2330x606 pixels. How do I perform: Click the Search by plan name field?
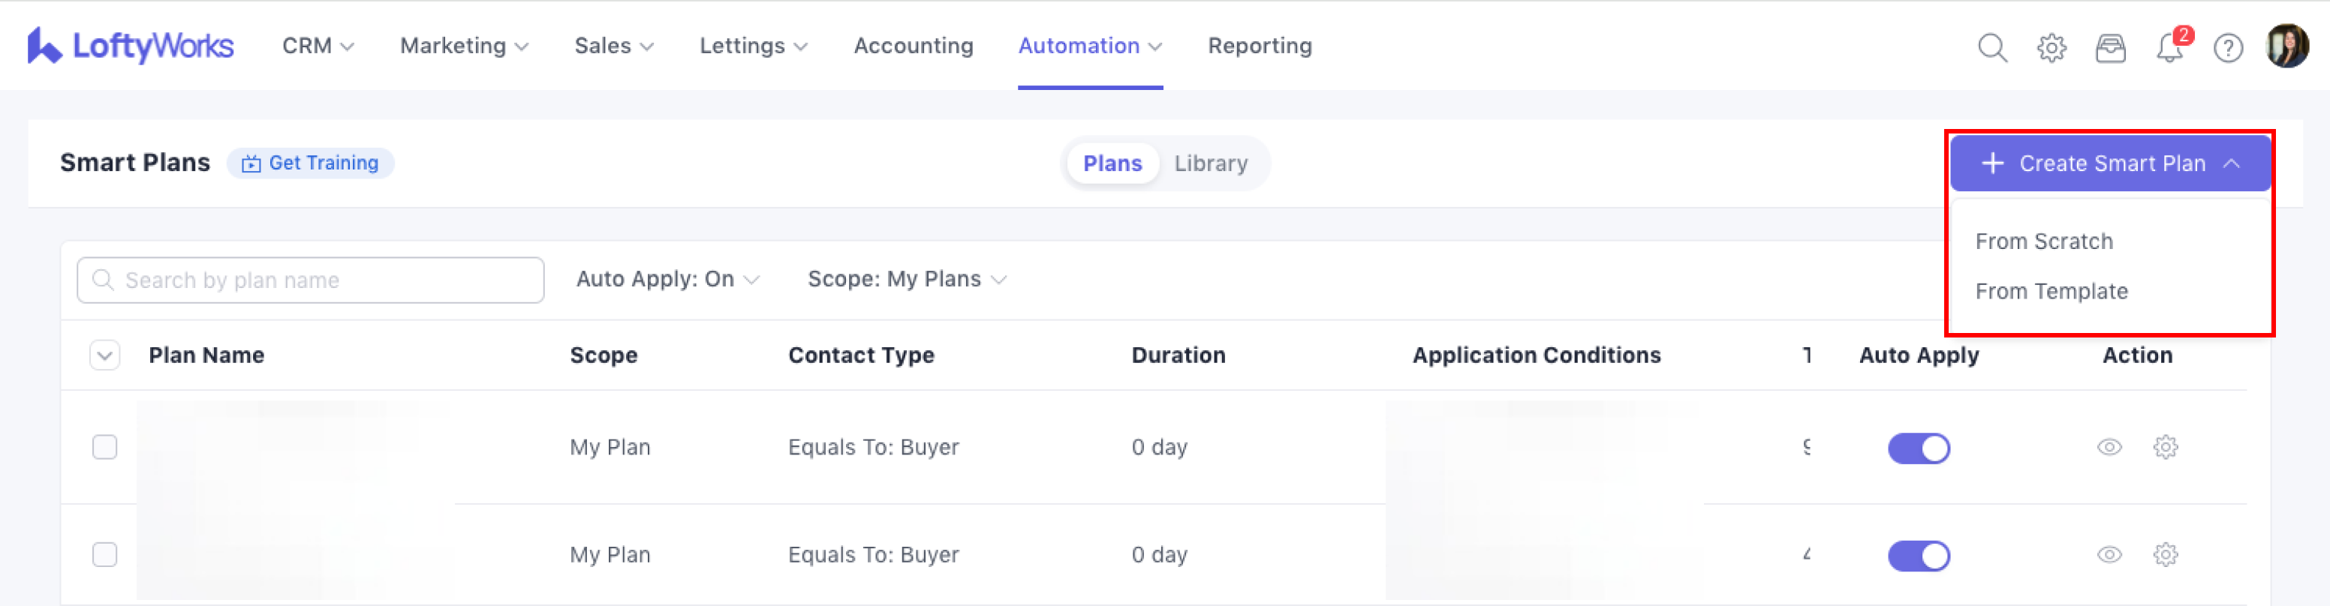[310, 280]
